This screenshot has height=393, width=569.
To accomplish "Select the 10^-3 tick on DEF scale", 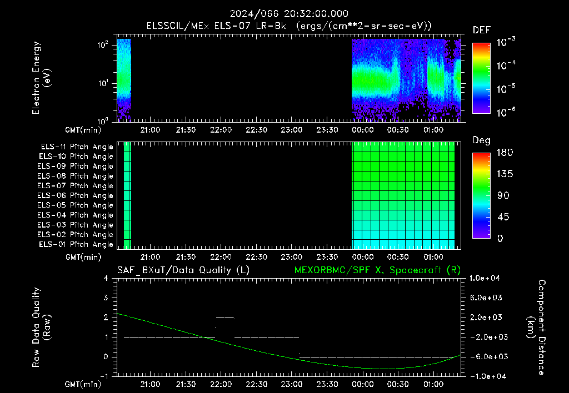I will 506,42.
